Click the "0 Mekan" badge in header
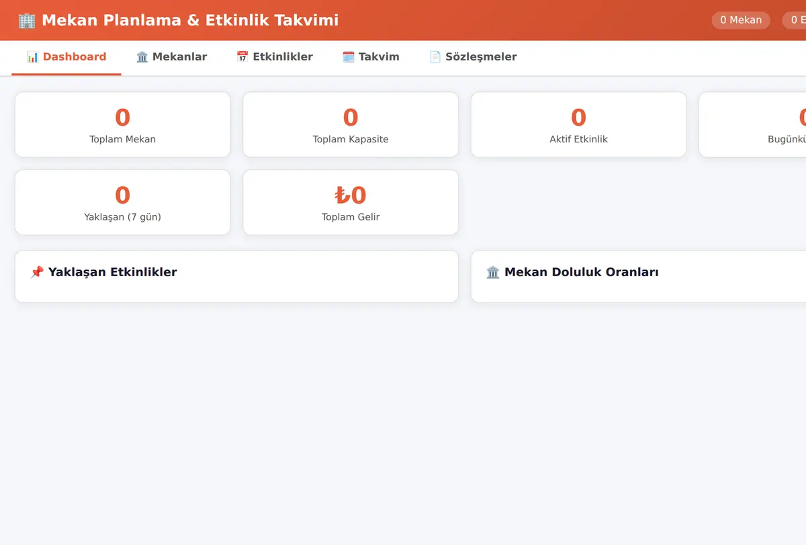 pyautogui.click(x=741, y=20)
